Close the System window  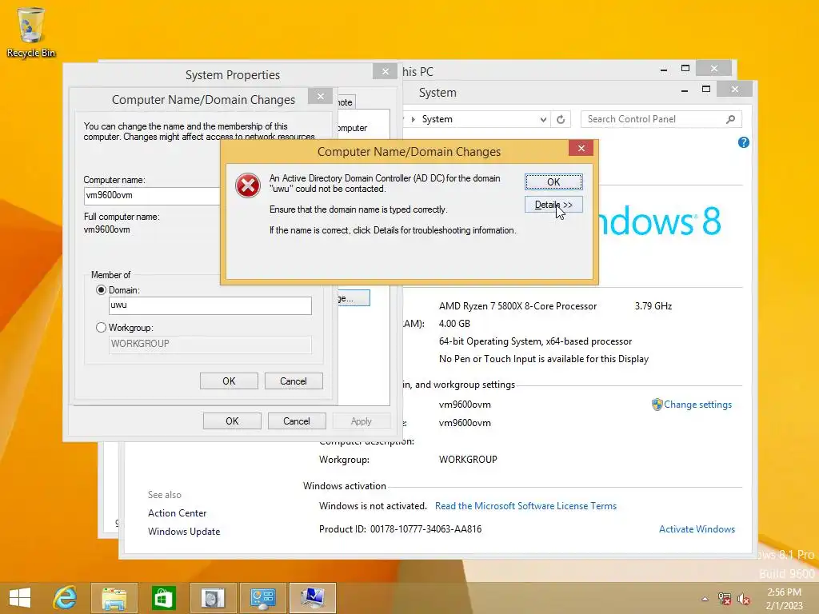point(734,90)
